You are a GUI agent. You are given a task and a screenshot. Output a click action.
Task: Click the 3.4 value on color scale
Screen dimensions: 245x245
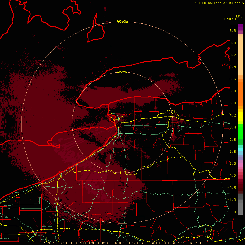pos(233,127)
